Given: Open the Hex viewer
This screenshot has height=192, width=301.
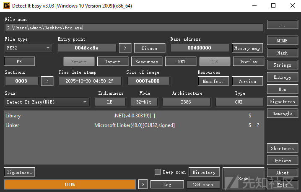Looking at the screenshot, I should (283, 89).
